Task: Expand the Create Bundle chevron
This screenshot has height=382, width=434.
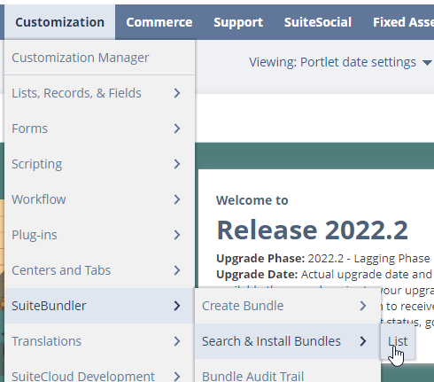Action: pyautogui.click(x=363, y=306)
